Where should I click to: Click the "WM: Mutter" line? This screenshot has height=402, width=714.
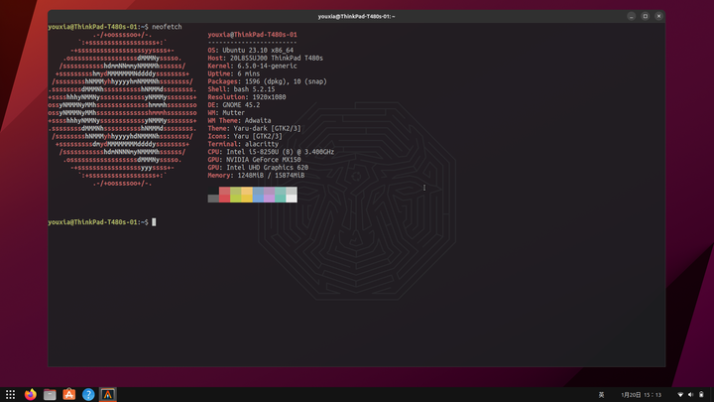click(x=226, y=112)
